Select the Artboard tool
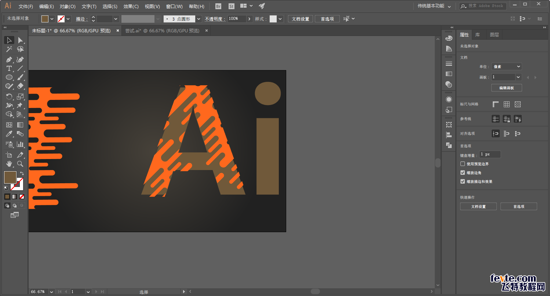550x296 pixels. point(9,155)
